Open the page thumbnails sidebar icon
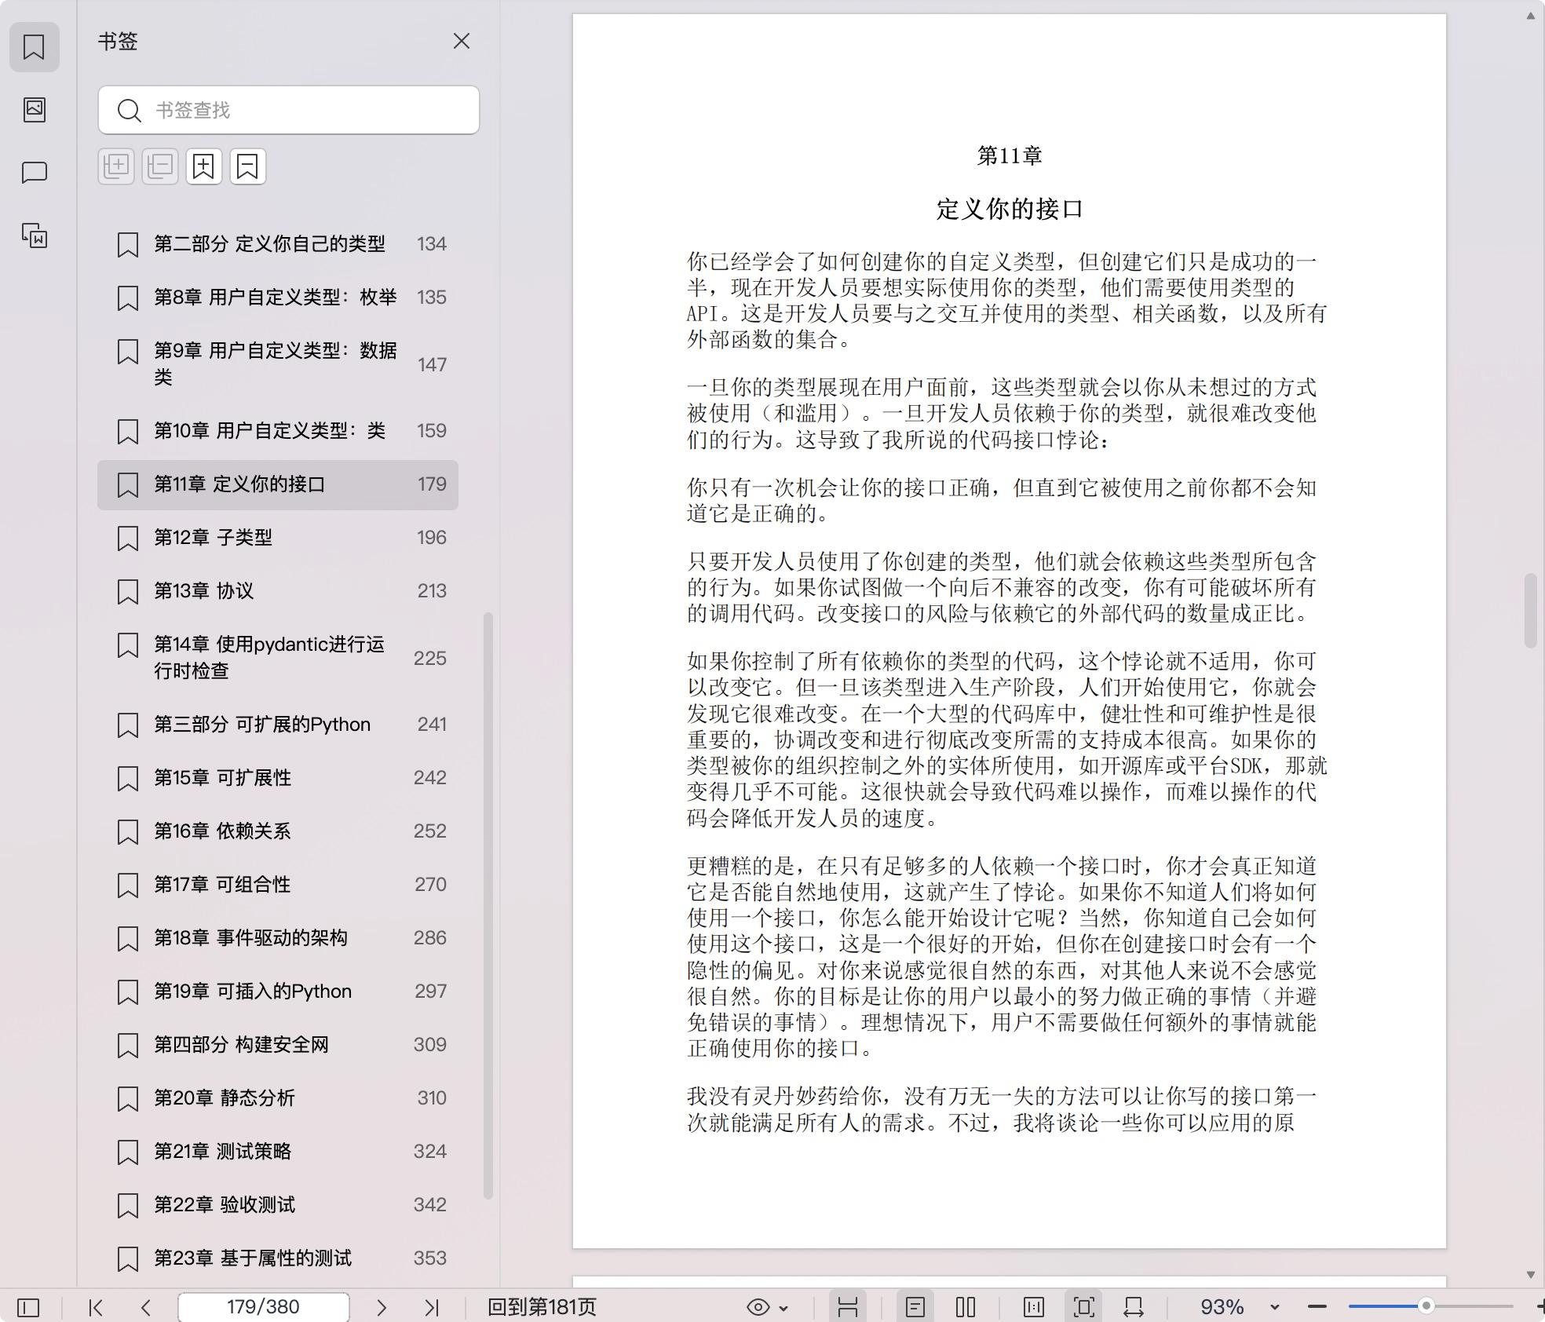This screenshot has height=1322, width=1545. tap(34, 109)
